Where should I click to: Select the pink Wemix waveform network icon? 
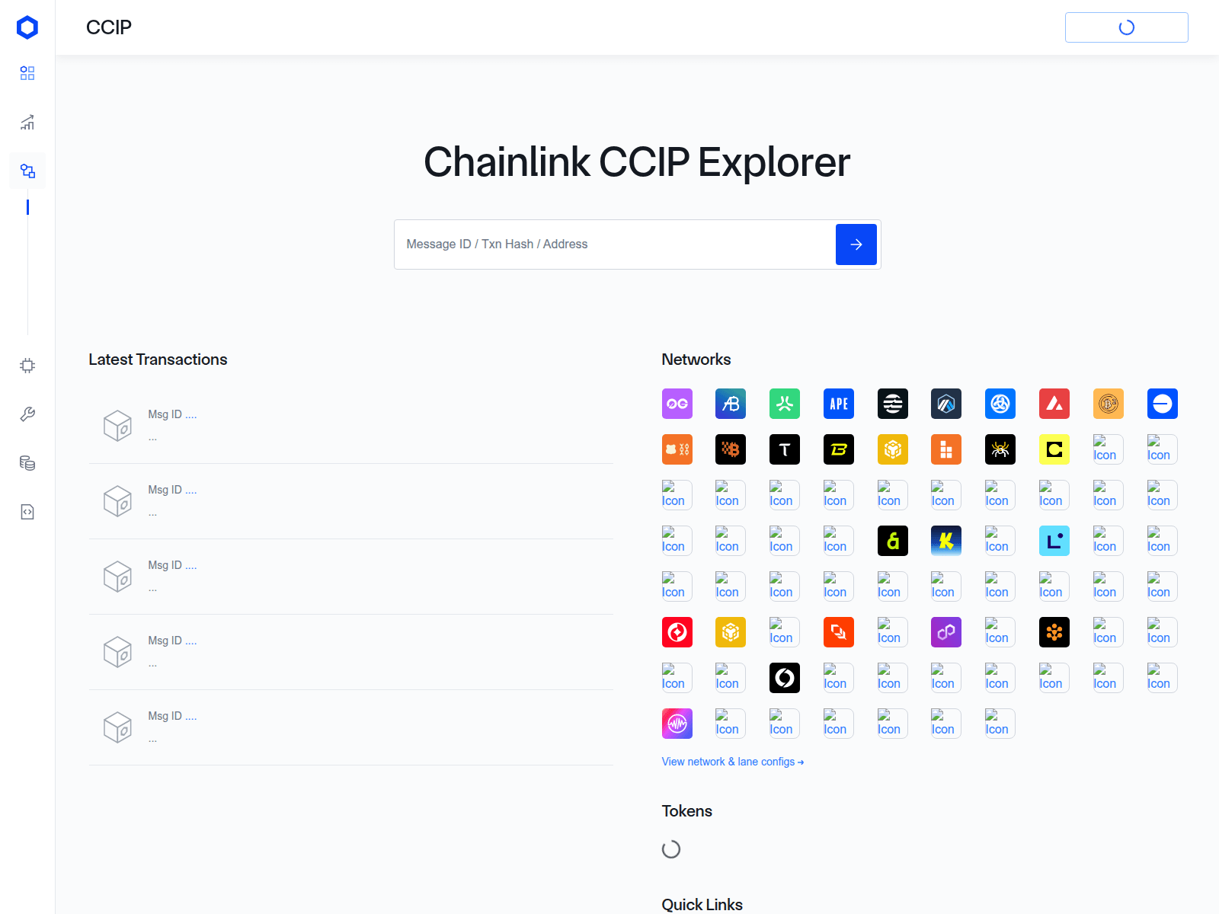pyautogui.click(x=677, y=724)
